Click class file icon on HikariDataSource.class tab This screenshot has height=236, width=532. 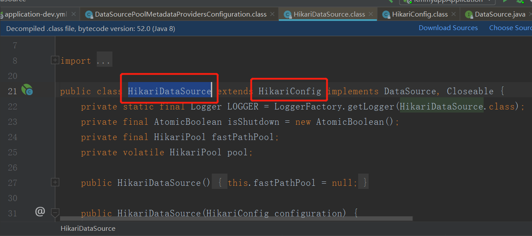click(x=288, y=14)
